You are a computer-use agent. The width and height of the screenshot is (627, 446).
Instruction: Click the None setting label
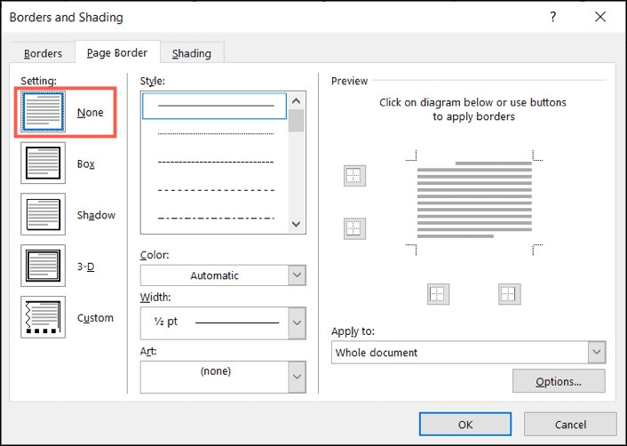(x=90, y=113)
